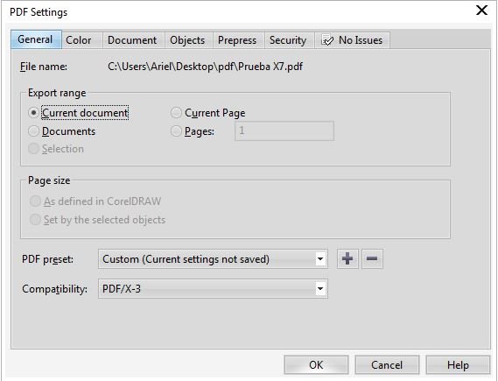498x381 pixels.
Task: Open Help for PDF settings
Action: [x=458, y=364]
